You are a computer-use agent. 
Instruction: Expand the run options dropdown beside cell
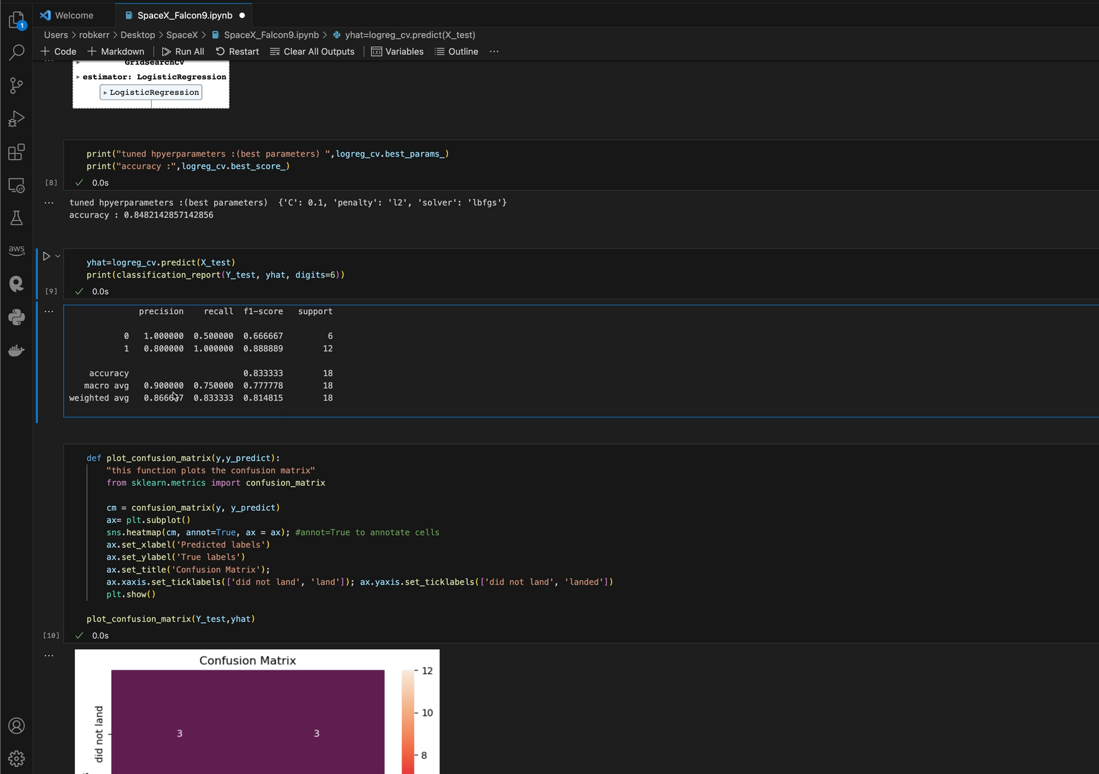coord(58,256)
